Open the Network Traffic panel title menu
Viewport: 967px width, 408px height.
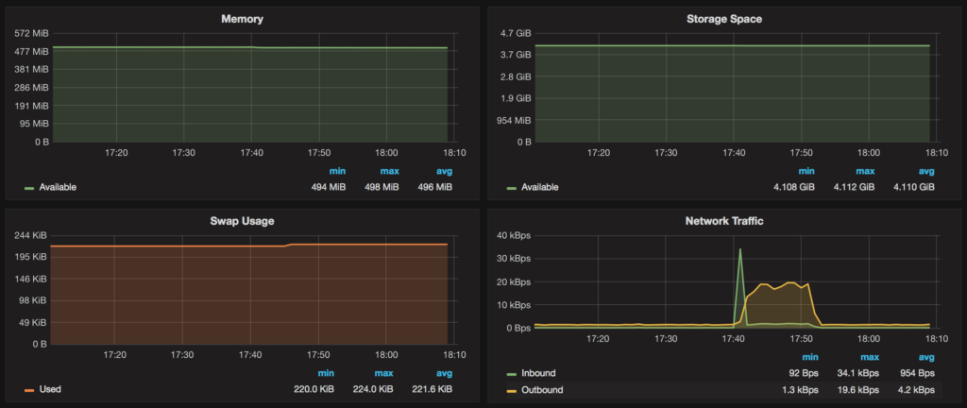tap(724, 221)
